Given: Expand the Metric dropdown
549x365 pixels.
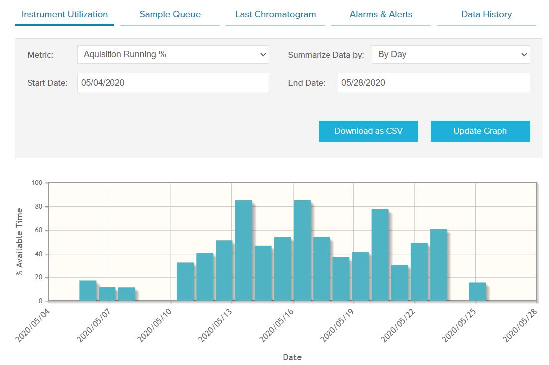Looking at the screenshot, I should click(173, 55).
